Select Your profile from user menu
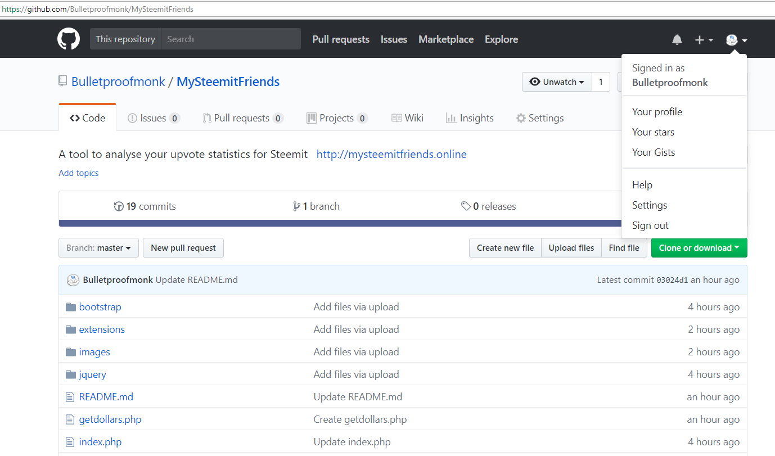The width and height of the screenshot is (775, 456). [684, 112]
